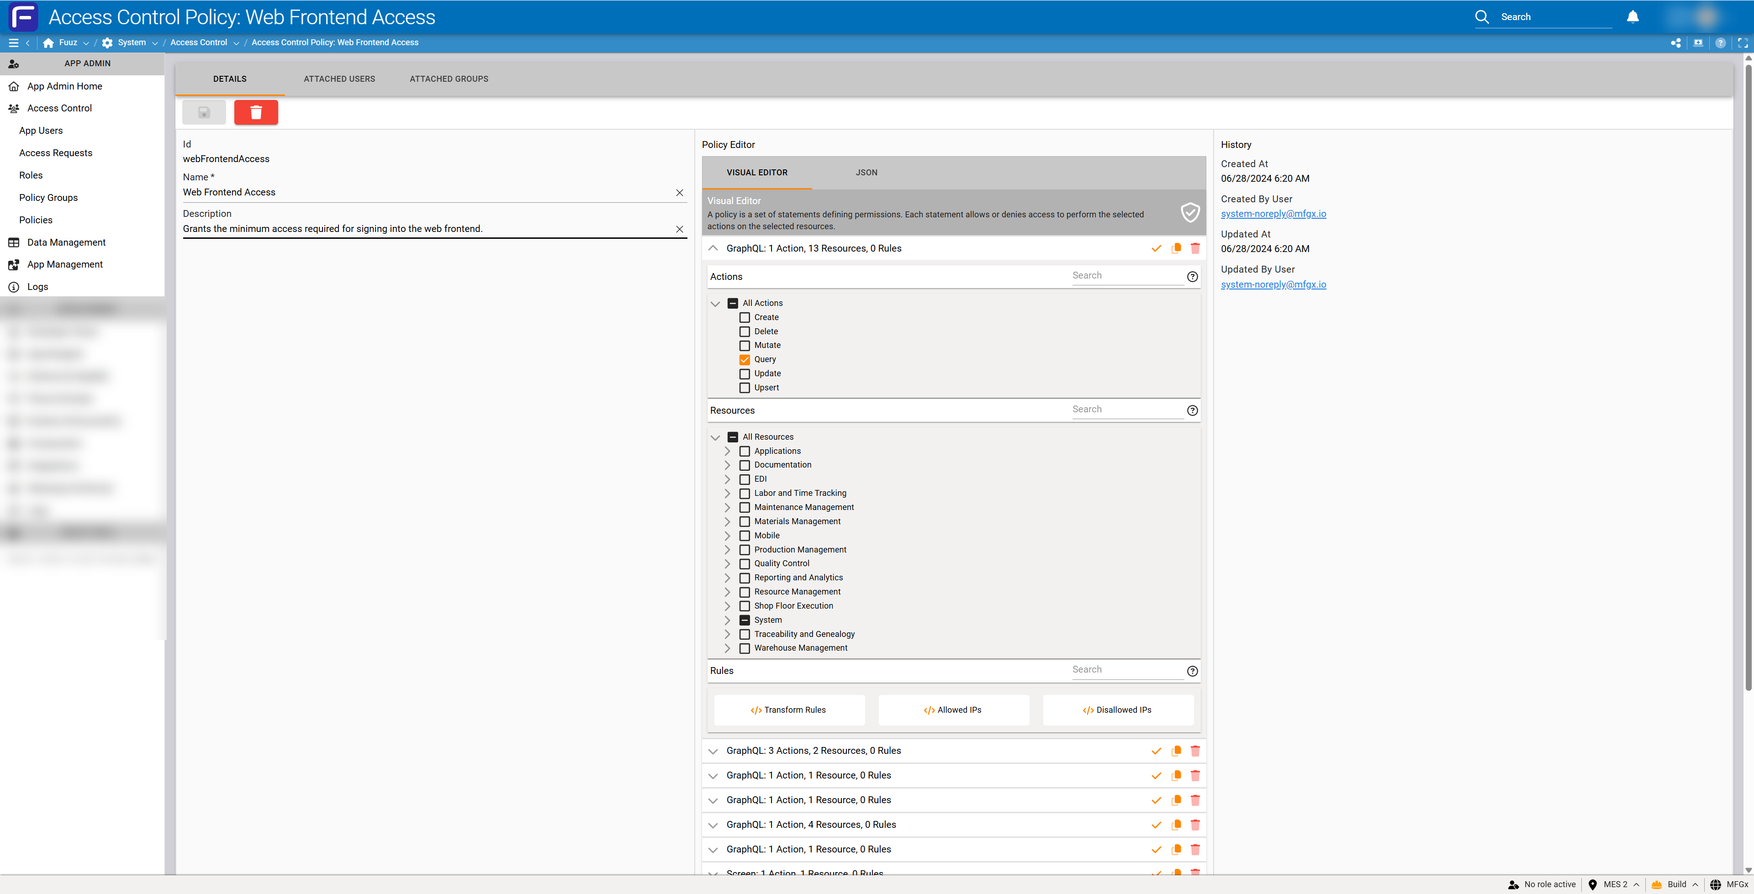Clear the Name field with X icon
This screenshot has width=1754, height=894.
[680, 193]
